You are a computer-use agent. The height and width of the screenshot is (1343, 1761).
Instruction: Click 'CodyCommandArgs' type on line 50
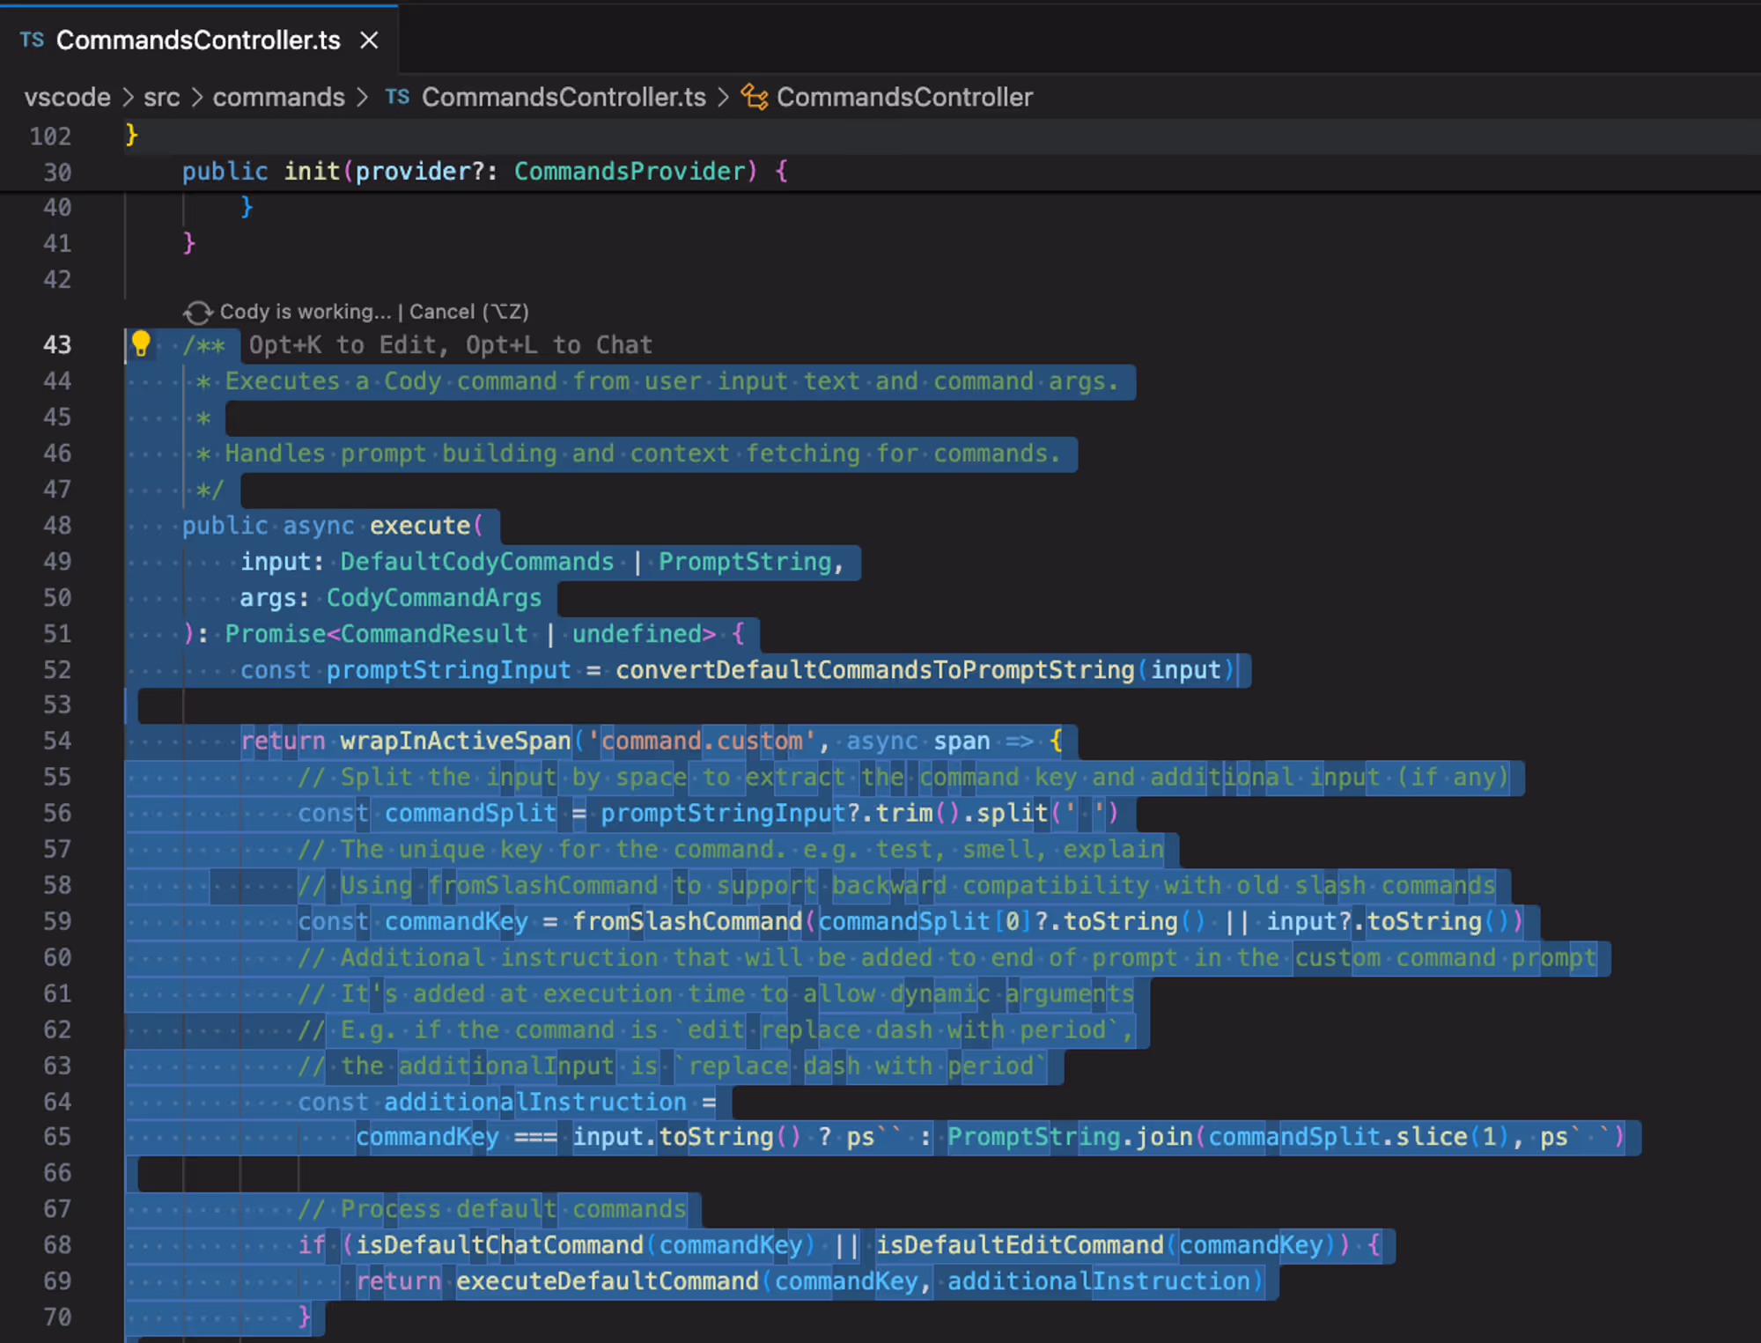434,598
